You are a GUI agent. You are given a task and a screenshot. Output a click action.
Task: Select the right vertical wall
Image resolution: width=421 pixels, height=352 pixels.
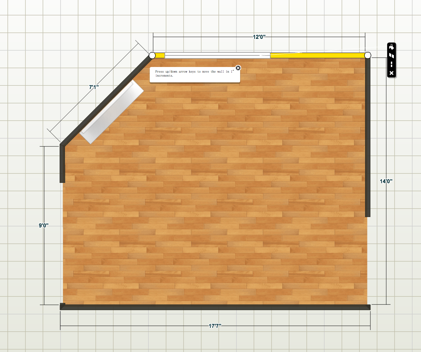(368, 137)
